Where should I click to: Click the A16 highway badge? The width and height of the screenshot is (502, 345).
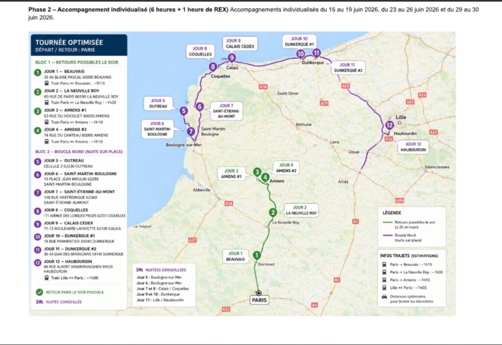click(x=263, y=87)
